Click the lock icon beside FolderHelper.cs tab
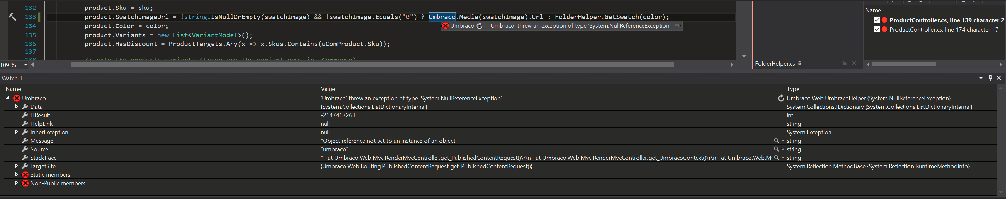Viewport: 1006px width, 199px height. coord(800,63)
